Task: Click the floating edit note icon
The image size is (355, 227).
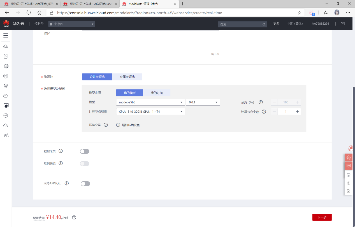Action: 349,191
